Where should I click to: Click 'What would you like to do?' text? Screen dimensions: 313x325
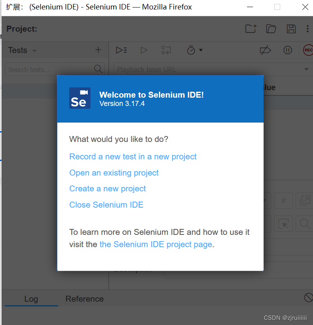(x=119, y=139)
